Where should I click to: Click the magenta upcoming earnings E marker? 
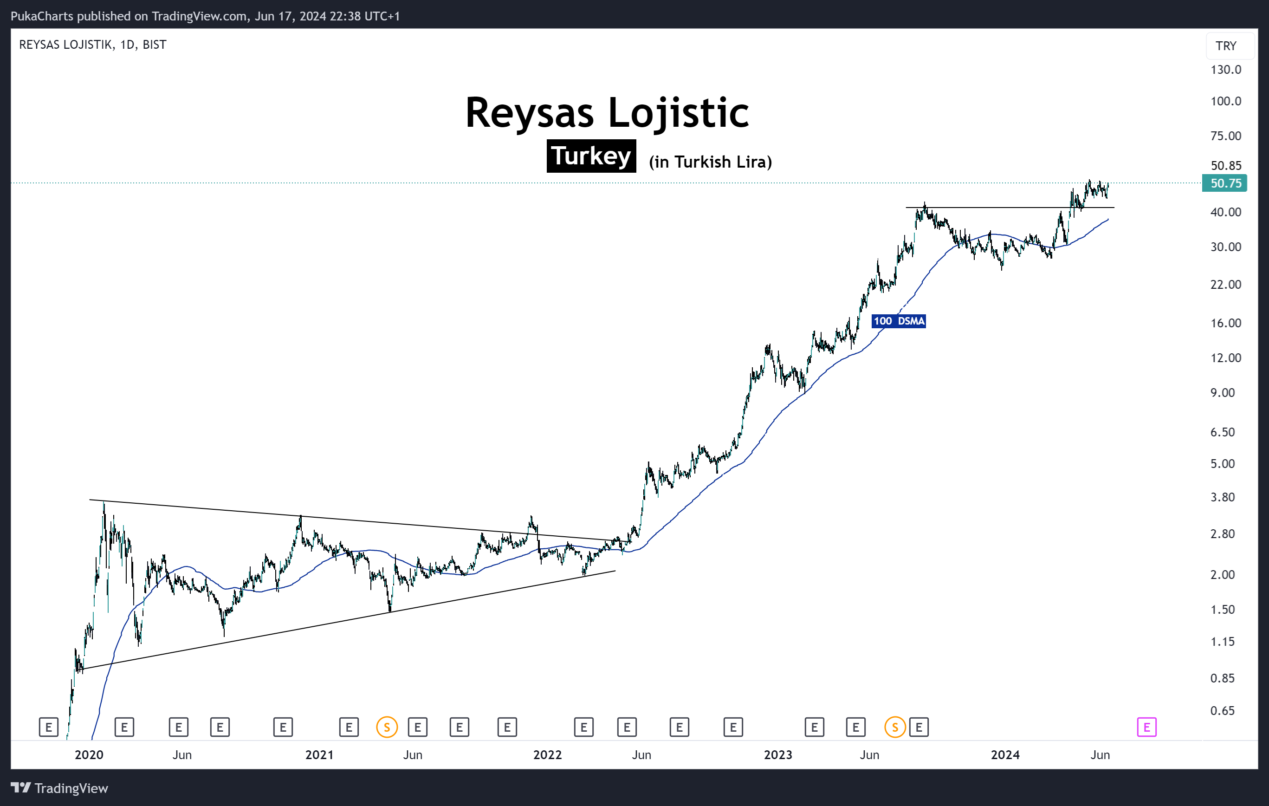tap(1146, 728)
